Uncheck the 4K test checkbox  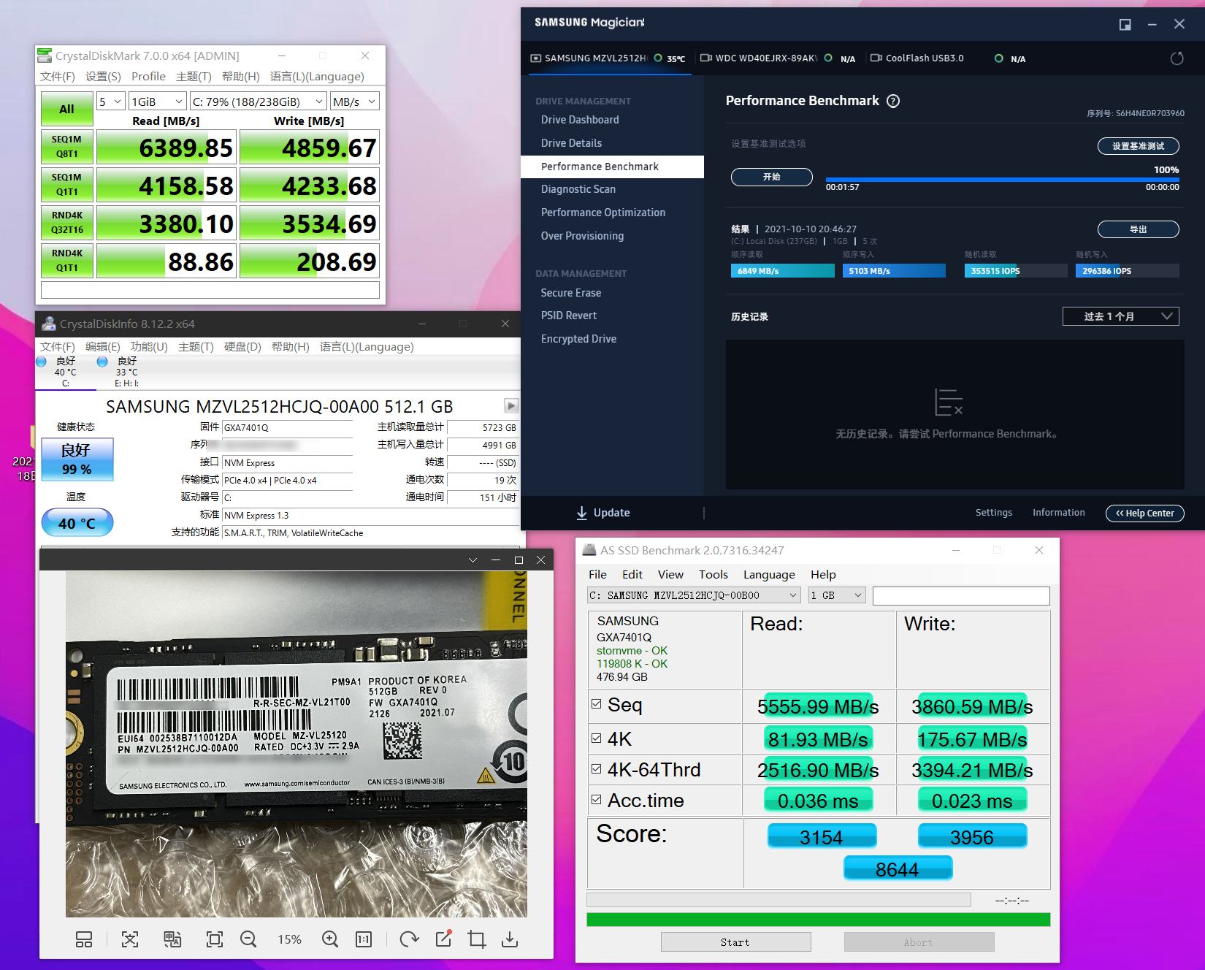point(596,738)
